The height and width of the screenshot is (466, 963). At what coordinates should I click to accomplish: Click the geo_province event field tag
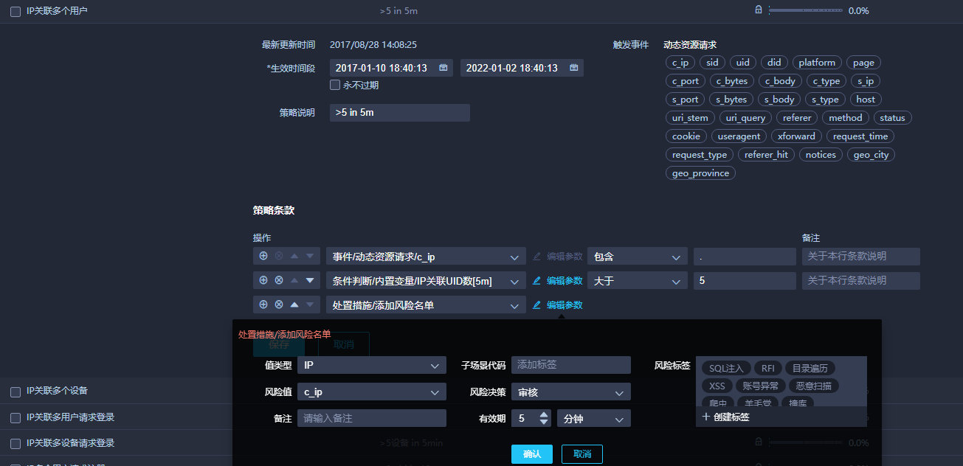pos(700,173)
